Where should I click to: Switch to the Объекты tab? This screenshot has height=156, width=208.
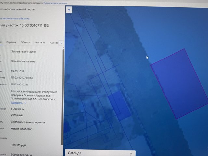26,42
